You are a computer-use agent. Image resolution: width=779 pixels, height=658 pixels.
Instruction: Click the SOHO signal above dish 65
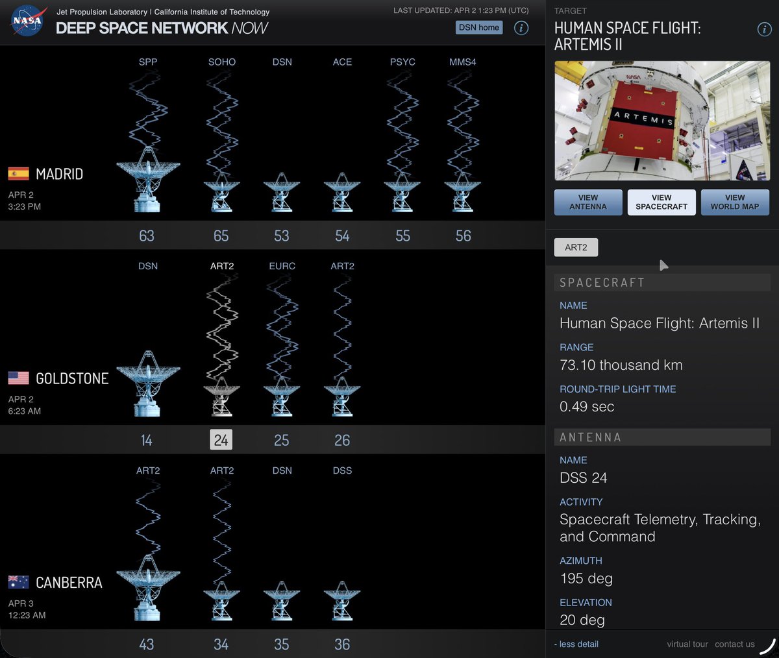[222, 123]
